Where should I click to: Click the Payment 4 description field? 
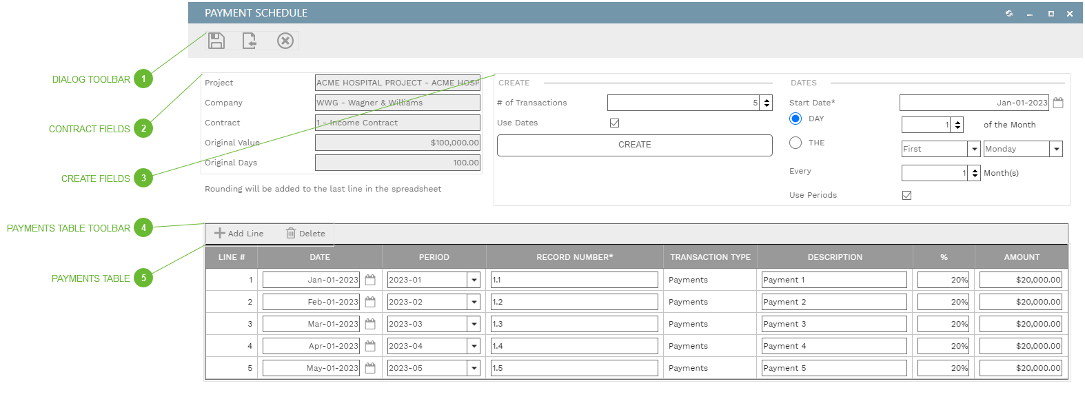834,346
